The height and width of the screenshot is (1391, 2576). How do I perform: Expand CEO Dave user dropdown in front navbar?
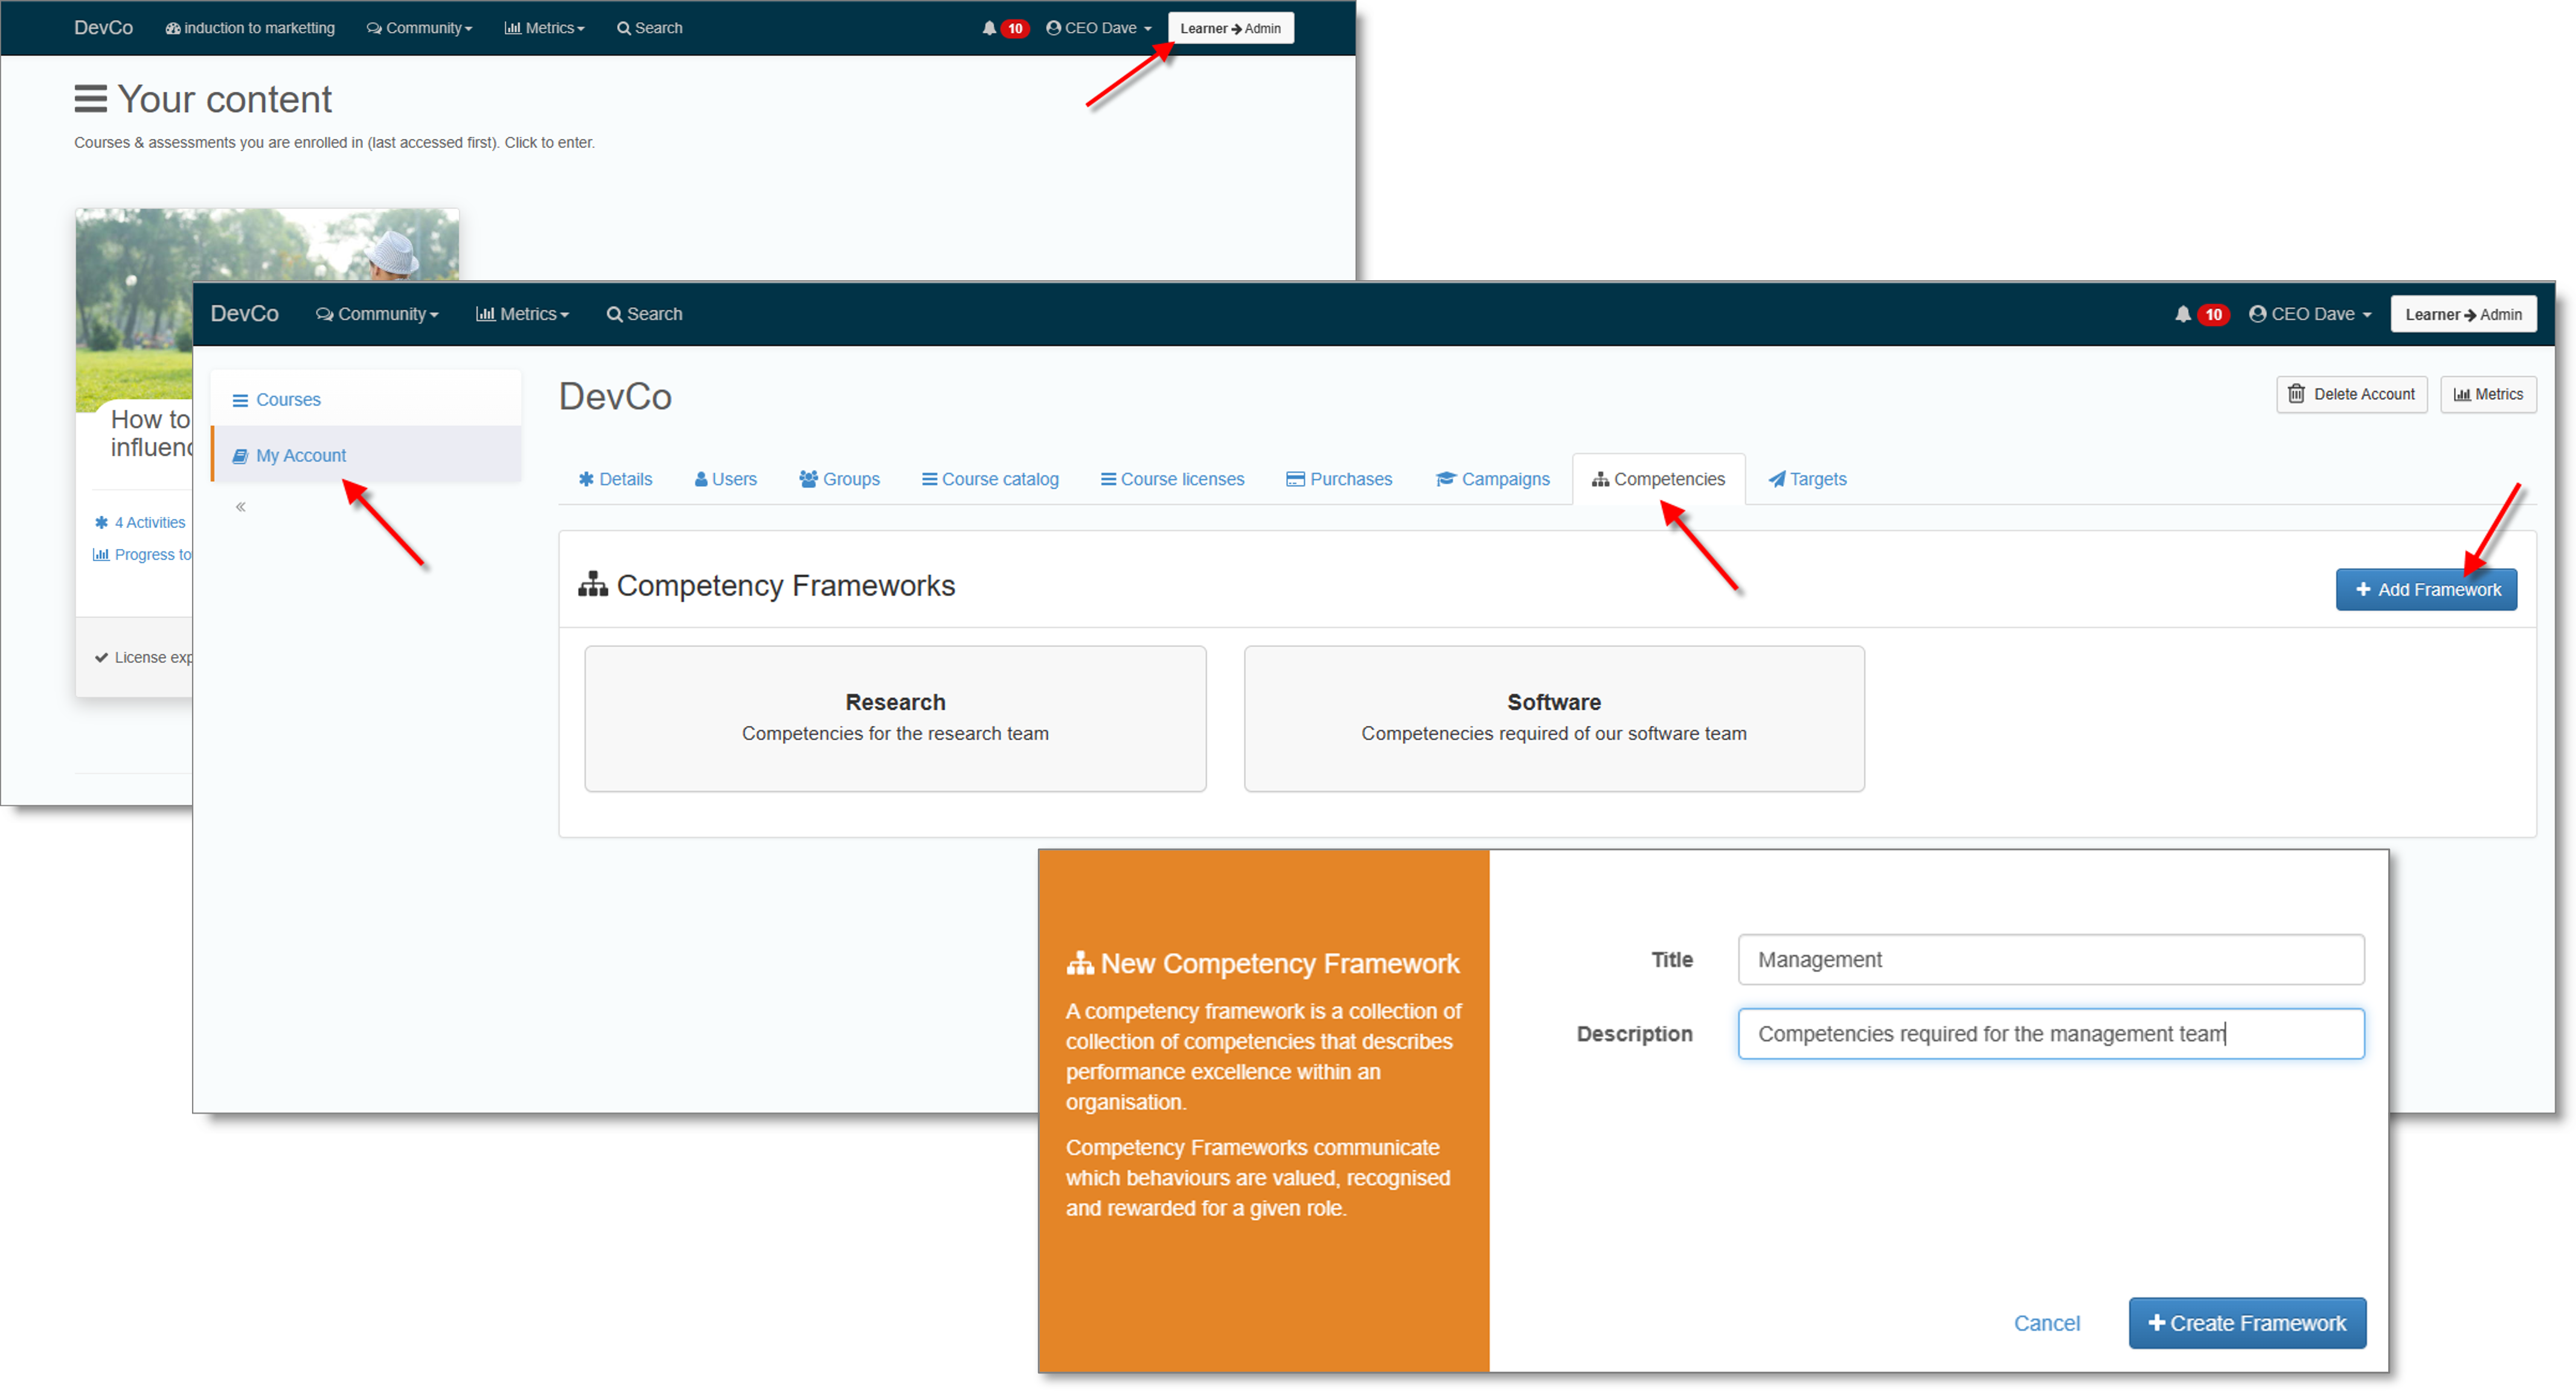[x=2310, y=314]
